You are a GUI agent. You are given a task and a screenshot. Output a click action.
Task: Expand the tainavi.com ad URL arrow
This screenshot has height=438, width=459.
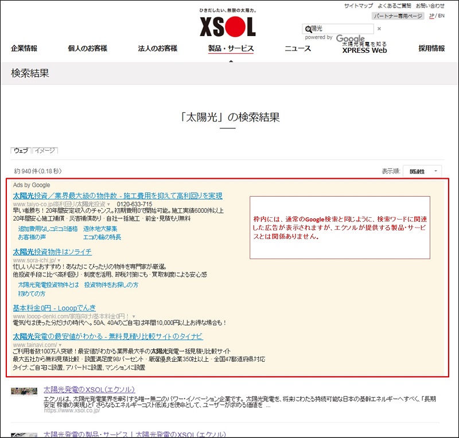(60, 345)
